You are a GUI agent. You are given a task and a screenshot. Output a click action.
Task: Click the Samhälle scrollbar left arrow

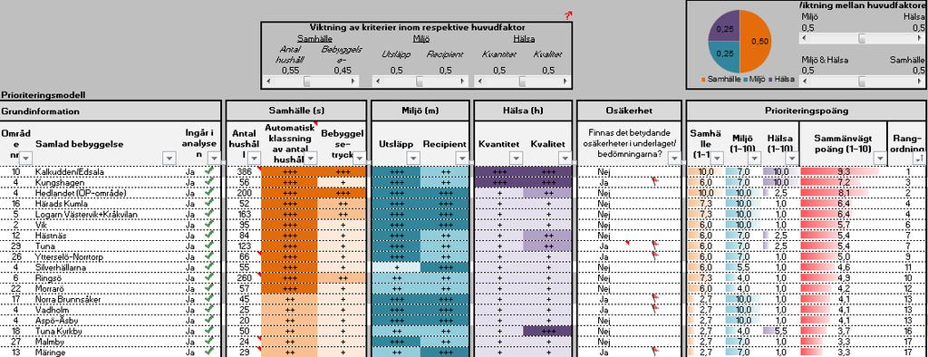tap(267, 82)
